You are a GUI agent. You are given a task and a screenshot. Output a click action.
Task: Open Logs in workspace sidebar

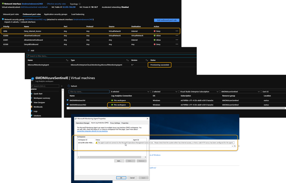coord(35,111)
